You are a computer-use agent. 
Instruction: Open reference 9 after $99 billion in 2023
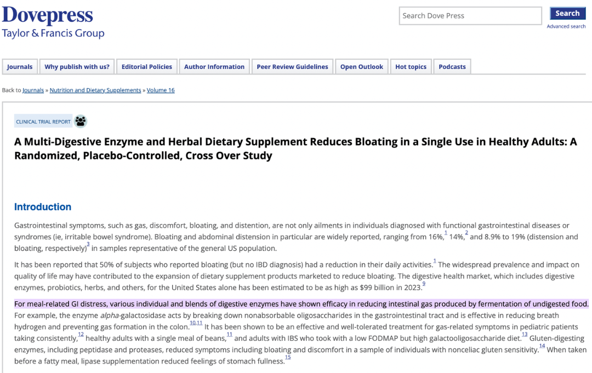pyautogui.click(x=424, y=284)
